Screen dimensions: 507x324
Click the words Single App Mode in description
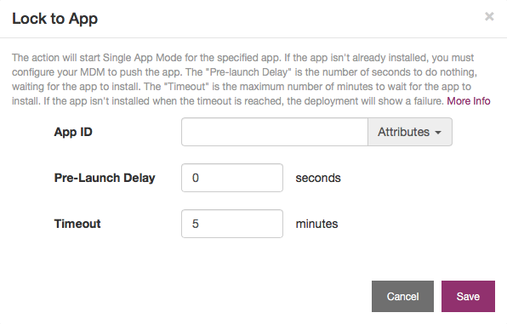142,58
